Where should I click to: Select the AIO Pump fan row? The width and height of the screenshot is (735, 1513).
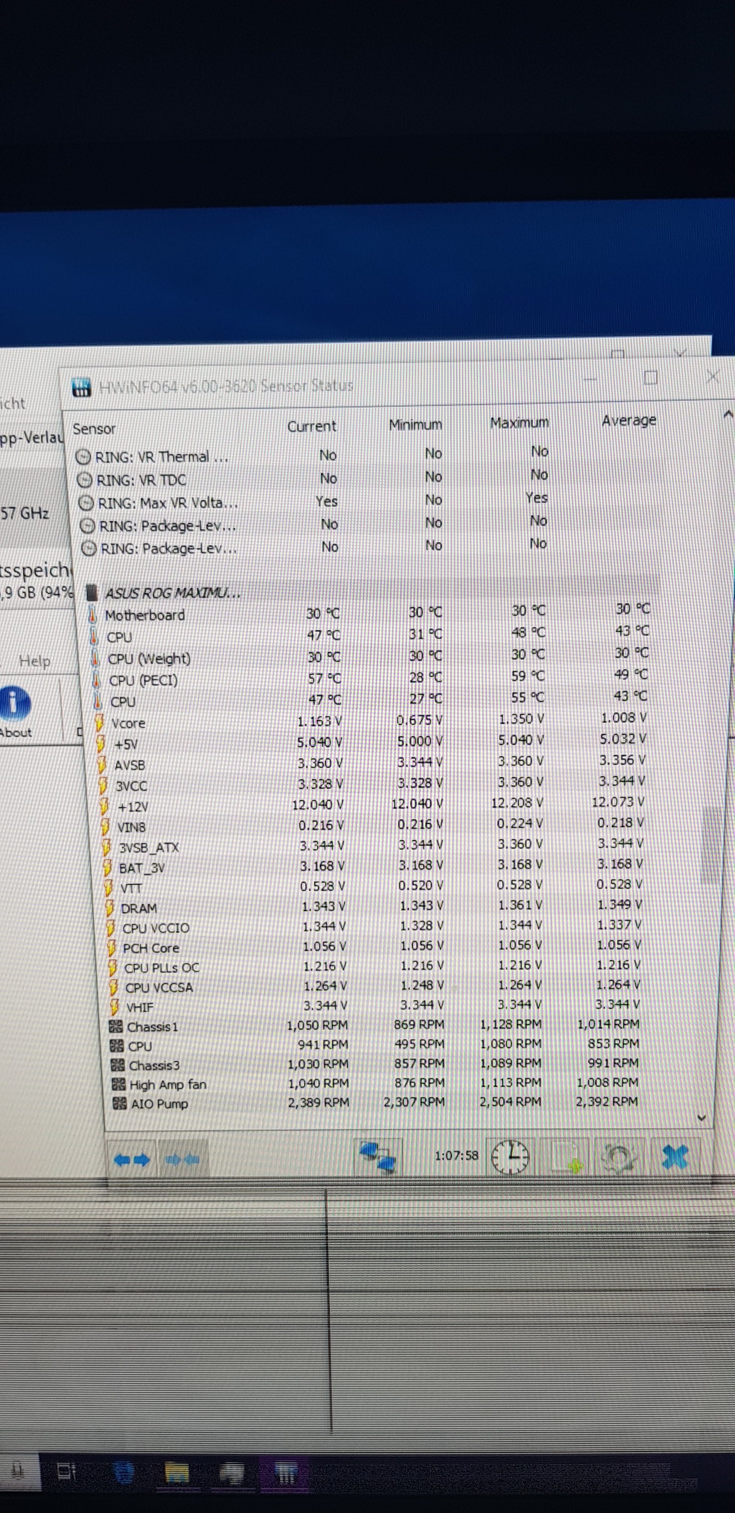click(159, 1104)
